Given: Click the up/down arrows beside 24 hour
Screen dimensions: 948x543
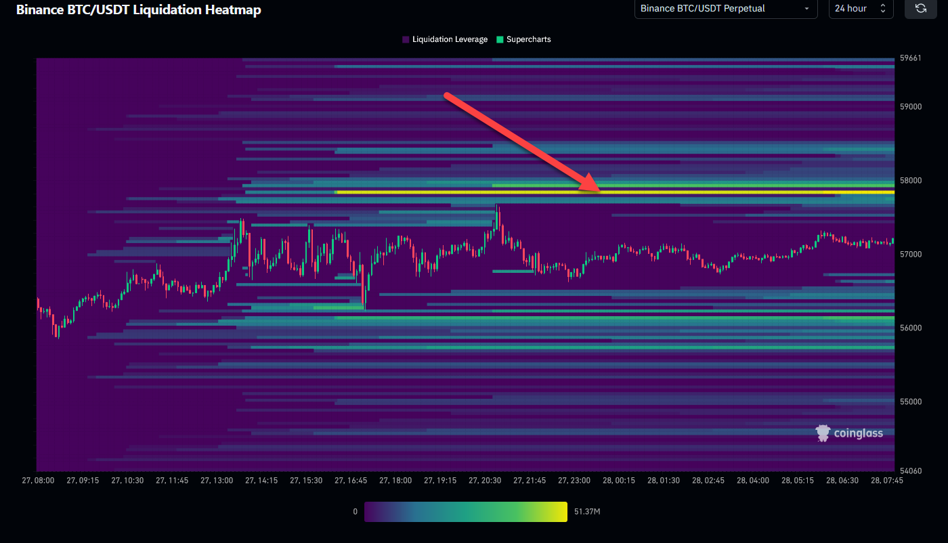Looking at the screenshot, I should coord(882,9).
